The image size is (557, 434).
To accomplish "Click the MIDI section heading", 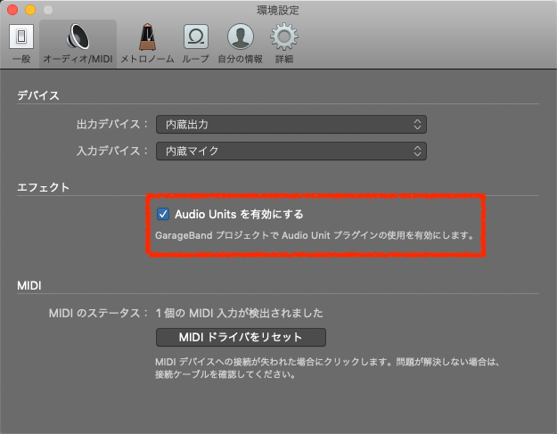I will pyautogui.click(x=29, y=285).
